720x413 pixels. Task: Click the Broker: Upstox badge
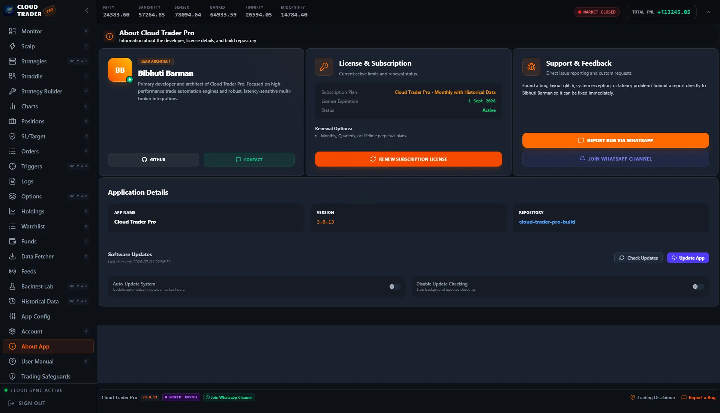[x=181, y=397]
